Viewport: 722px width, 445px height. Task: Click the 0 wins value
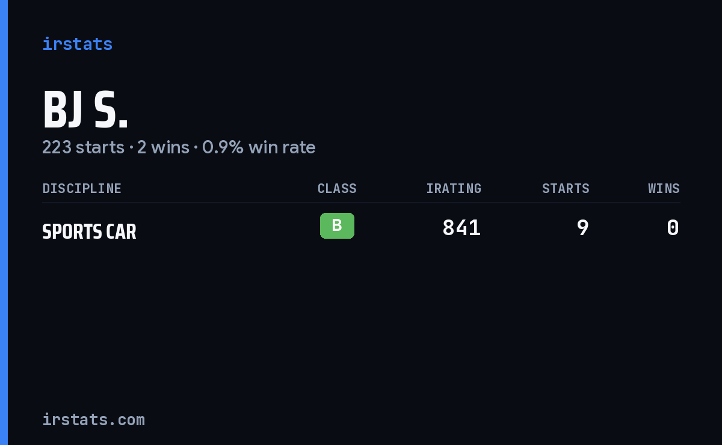[x=673, y=228]
